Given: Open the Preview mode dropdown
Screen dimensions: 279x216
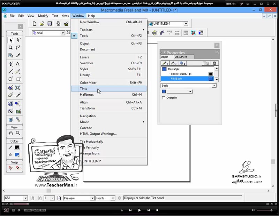Looking at the screenshot, I should click(x=92, y=198).
